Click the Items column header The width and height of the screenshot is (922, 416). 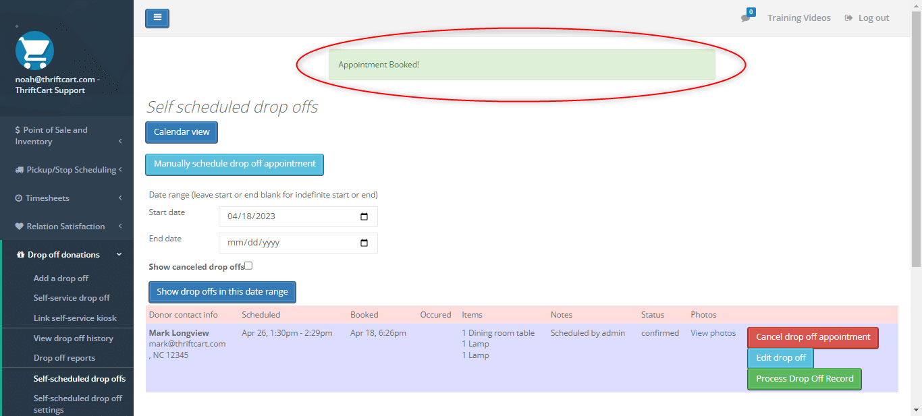point(472,315)
